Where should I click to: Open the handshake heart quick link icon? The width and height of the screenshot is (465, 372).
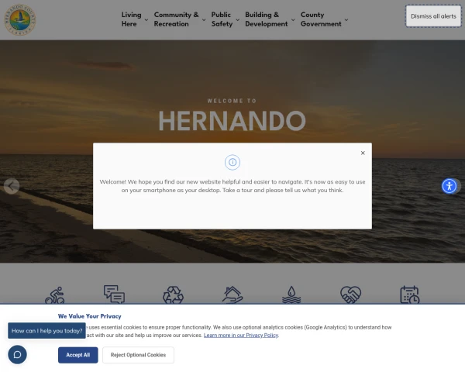(x=350, y=294)
